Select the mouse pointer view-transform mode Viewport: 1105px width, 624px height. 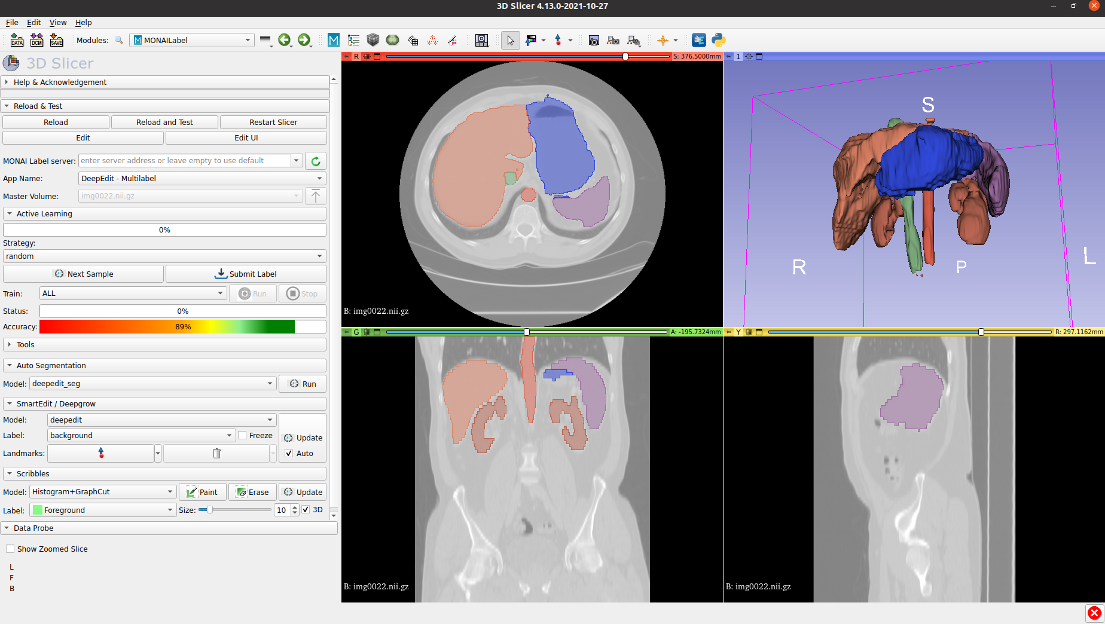[x=510, y=40]
